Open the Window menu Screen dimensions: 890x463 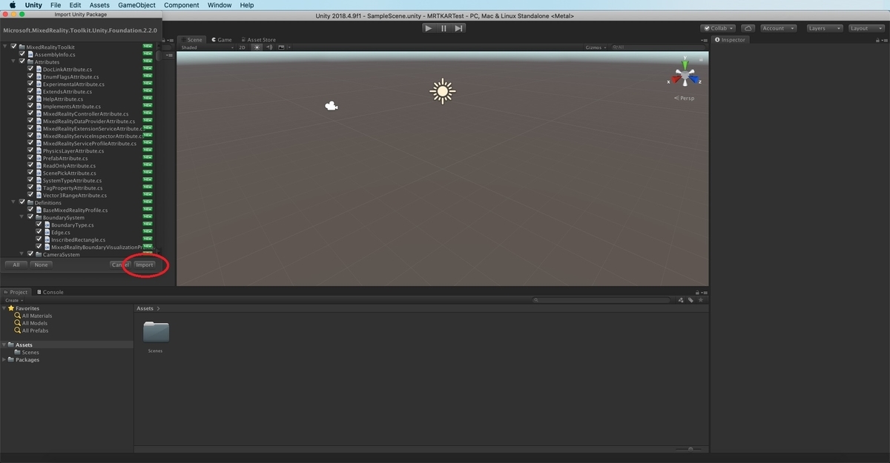[220, 5]
